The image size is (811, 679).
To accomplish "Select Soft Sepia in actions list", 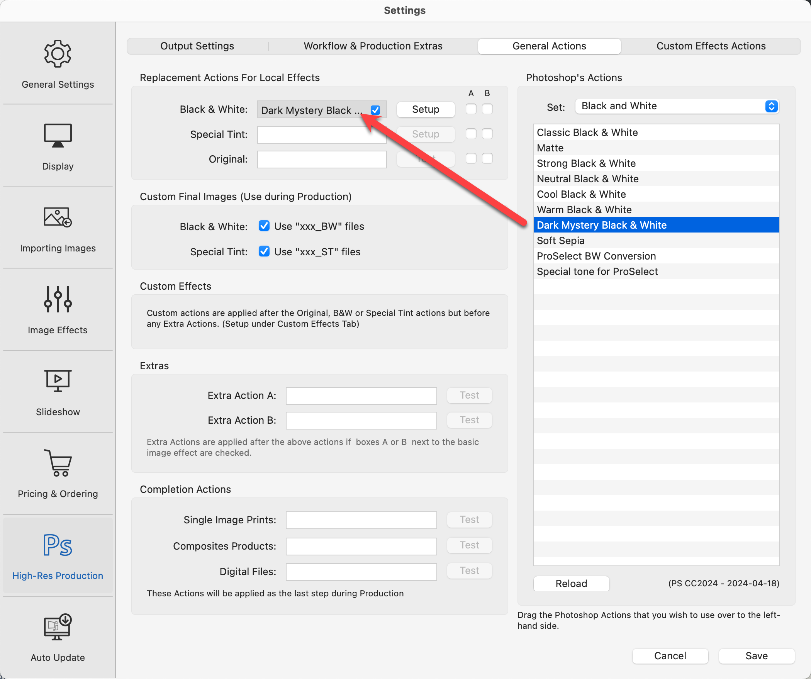I will [x=561, y=241].
